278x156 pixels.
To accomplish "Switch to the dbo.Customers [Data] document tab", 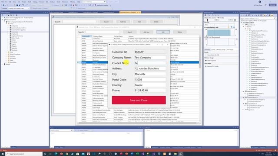I will (57, 12).
